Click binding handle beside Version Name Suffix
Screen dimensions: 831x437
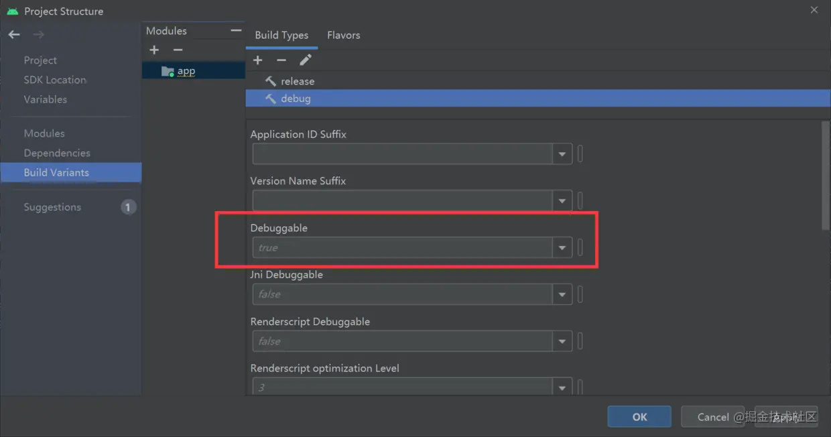click(580, 200)
